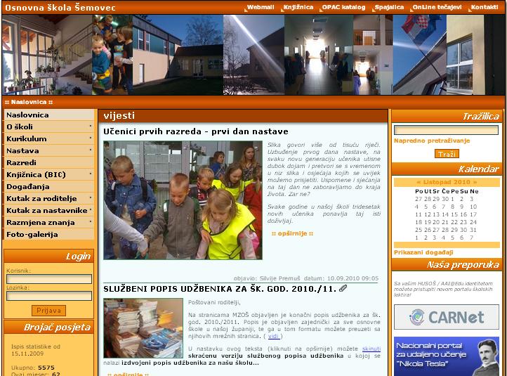Expand Kutak za roditelje menu item
The width and height of the screenshot is (507, 376).
click(x=49, y=199)
